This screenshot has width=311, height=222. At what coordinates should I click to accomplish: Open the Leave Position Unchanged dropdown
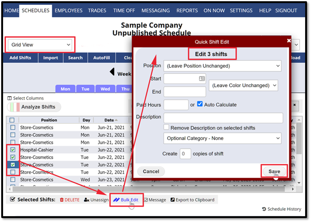tap(222, 66)
